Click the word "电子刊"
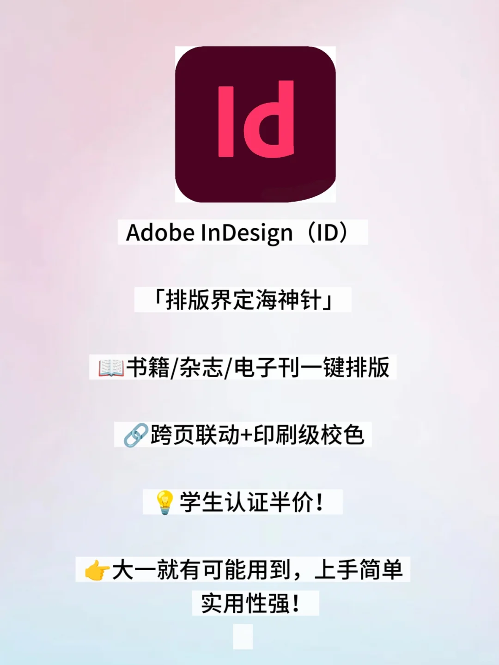Image resolution: width=499 pixels, height=665 pixels. pos(265,367)
